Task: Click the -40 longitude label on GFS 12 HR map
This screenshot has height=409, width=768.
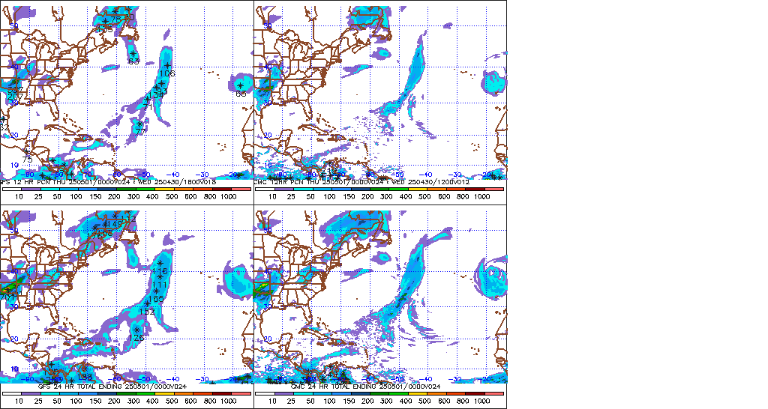Action: 174,175
